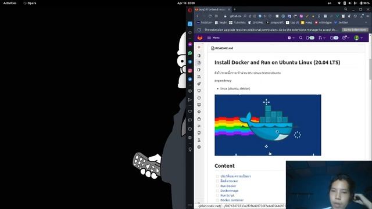The height and width of the screenshot is (209, 372).
Task: Open Merge requests in GitLab sidebar
Action: point(199,77)
